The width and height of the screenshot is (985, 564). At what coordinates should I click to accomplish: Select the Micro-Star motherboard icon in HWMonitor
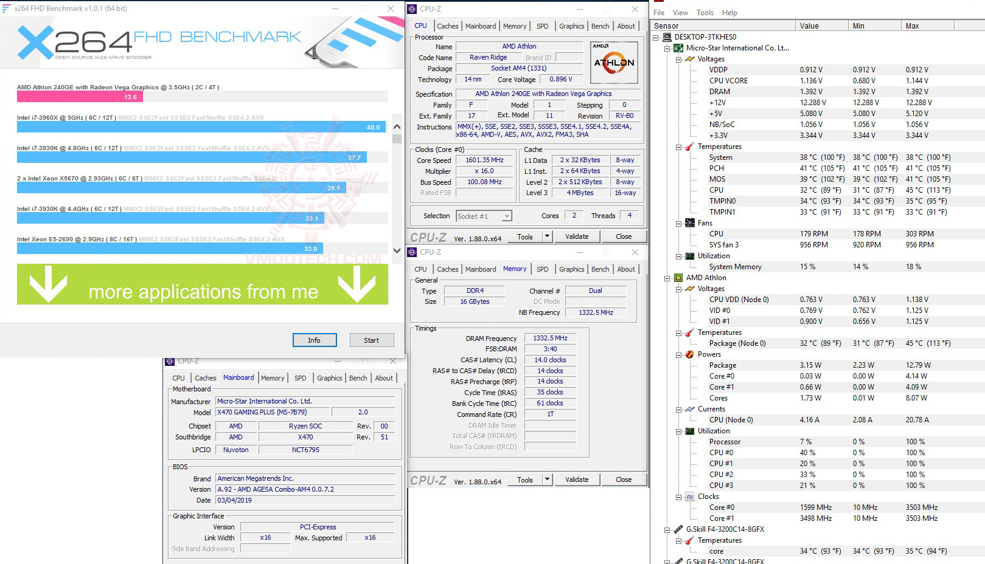678,48
